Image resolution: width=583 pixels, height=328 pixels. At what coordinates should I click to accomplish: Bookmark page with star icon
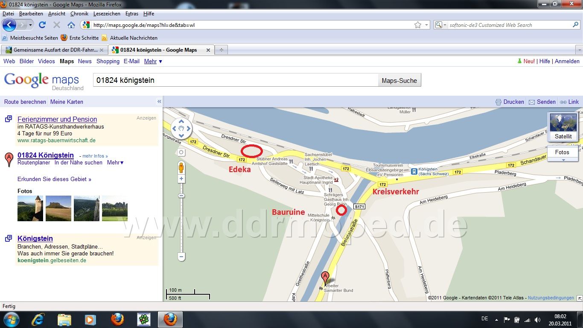418,25
